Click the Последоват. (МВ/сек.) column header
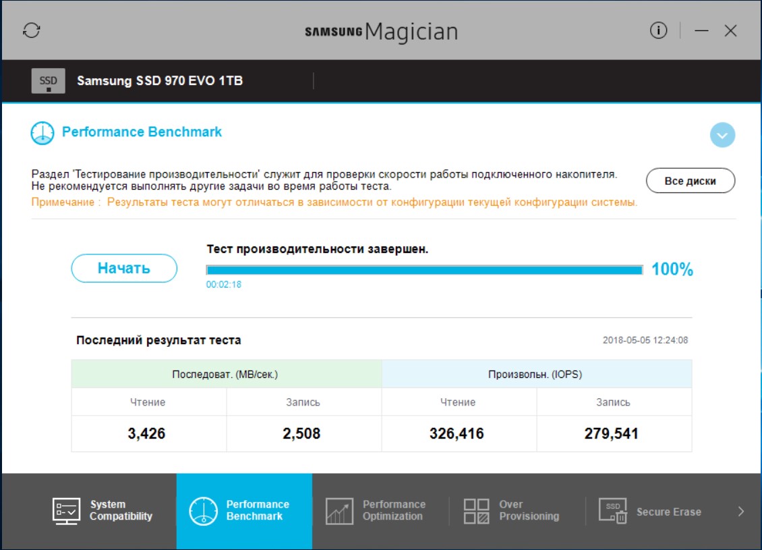762x550 pixels. tap(227, 374)
